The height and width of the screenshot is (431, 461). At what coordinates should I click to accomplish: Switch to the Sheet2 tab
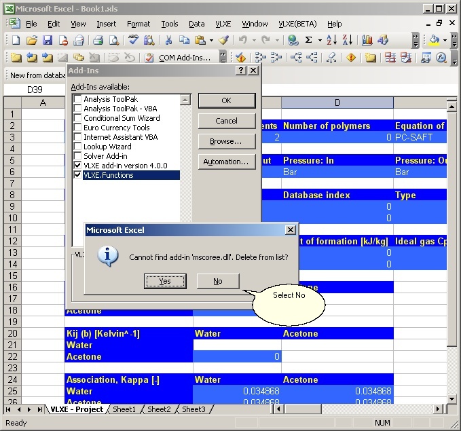(159, 409)
